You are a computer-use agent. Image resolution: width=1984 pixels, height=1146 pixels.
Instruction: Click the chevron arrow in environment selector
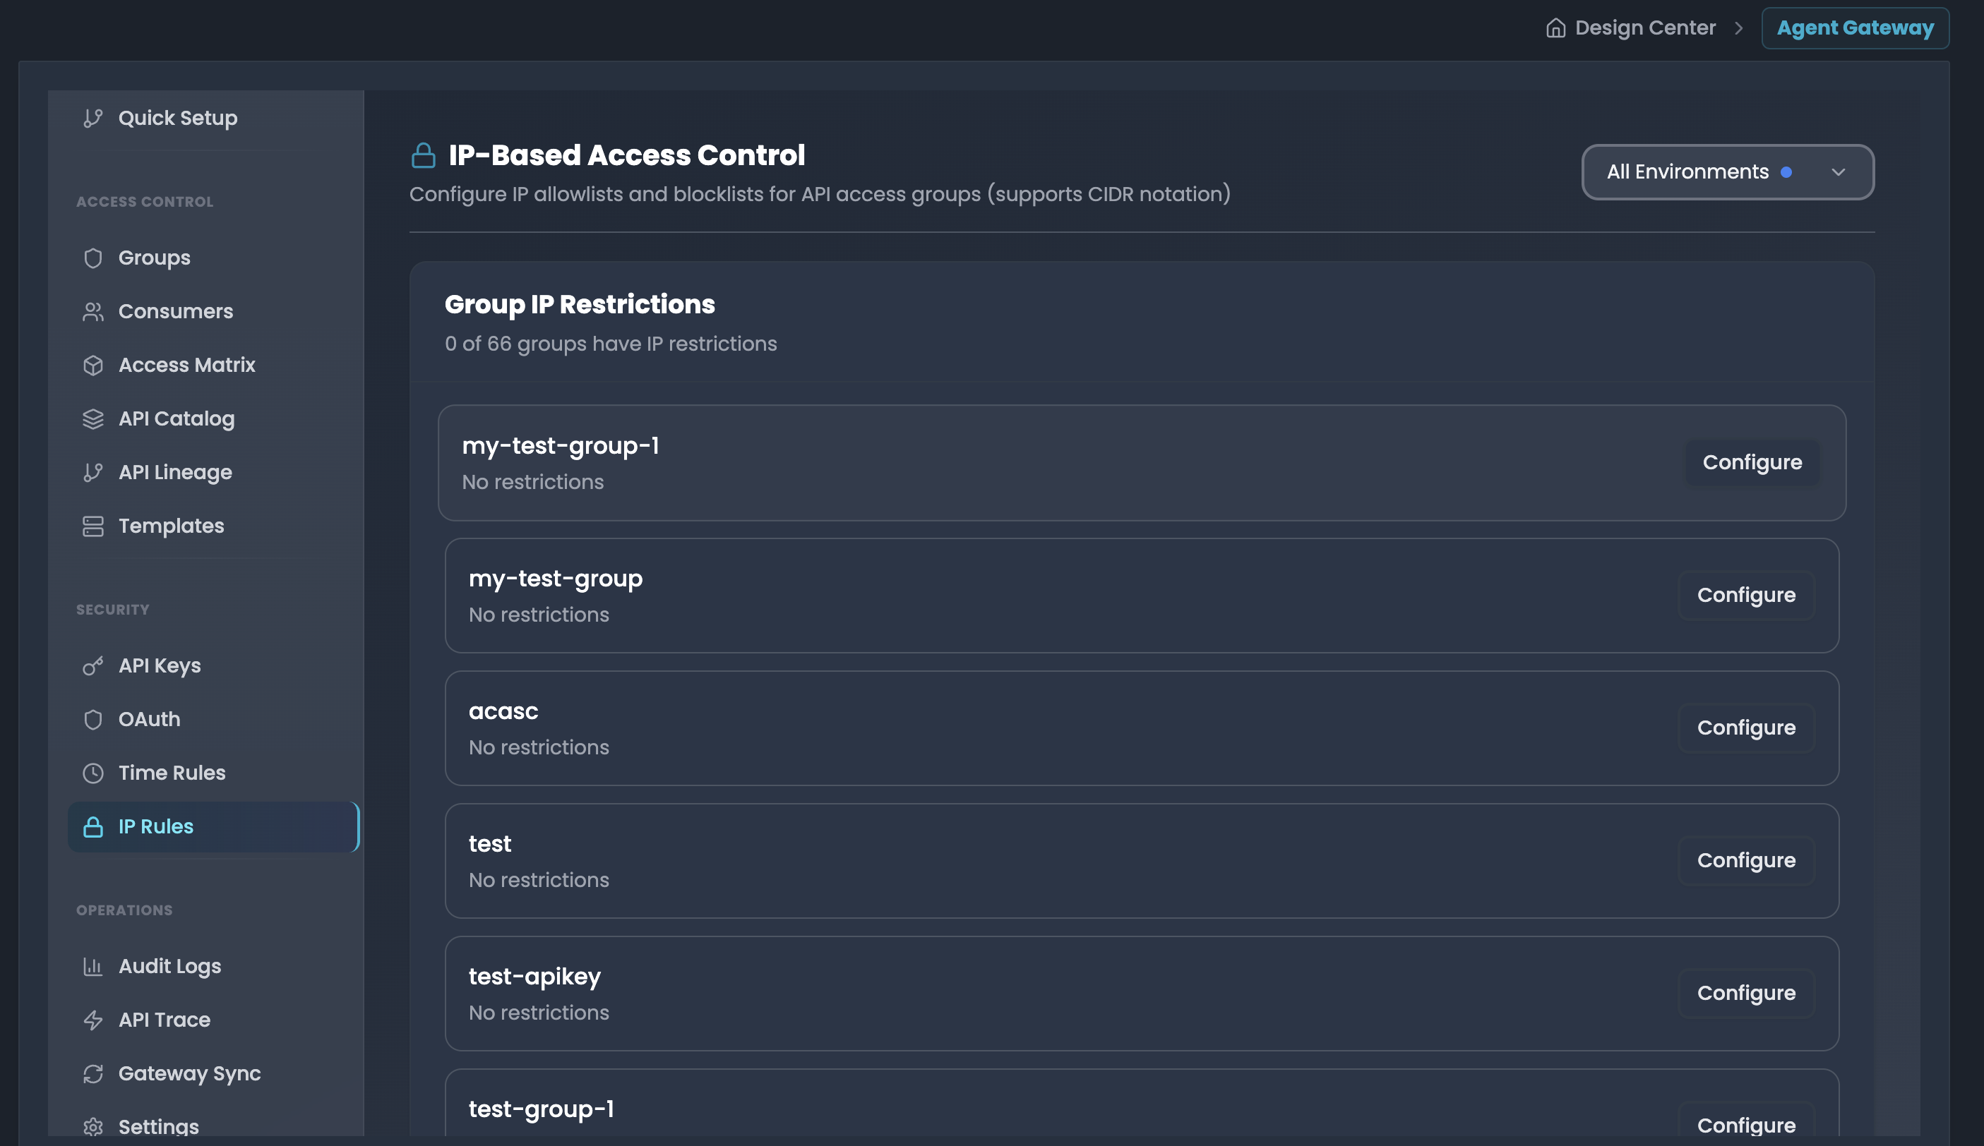point(1838,172)
